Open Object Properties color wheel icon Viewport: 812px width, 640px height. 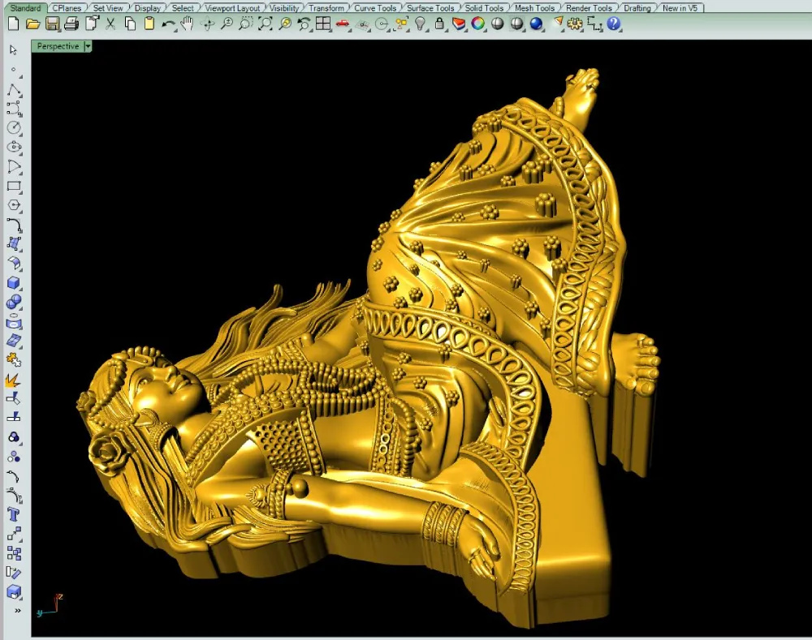pos(478,24)
